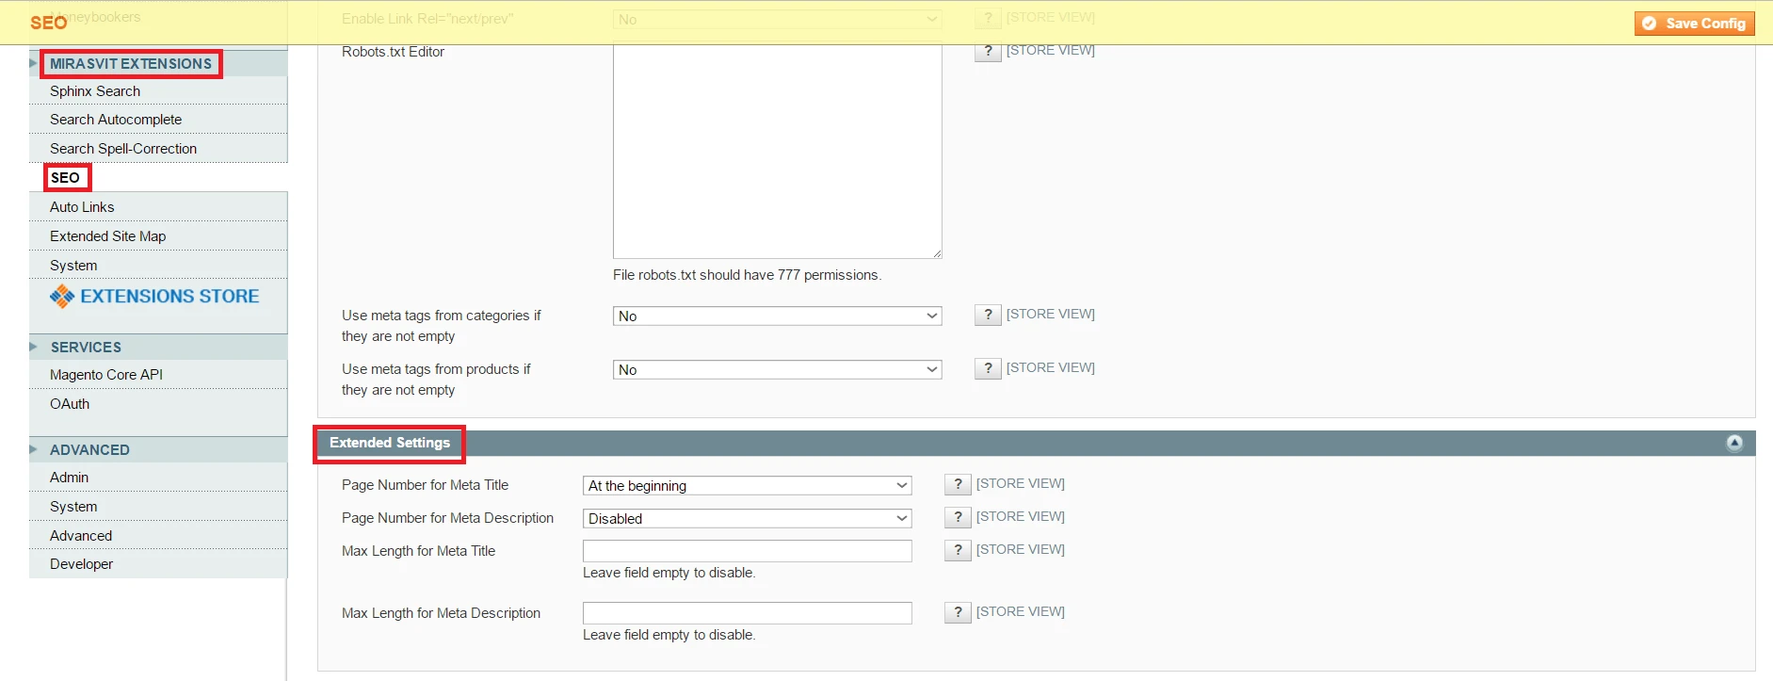Click the ADVANCED section header
The height and width of the screenshot is (681, 1773).
point(89,449)
